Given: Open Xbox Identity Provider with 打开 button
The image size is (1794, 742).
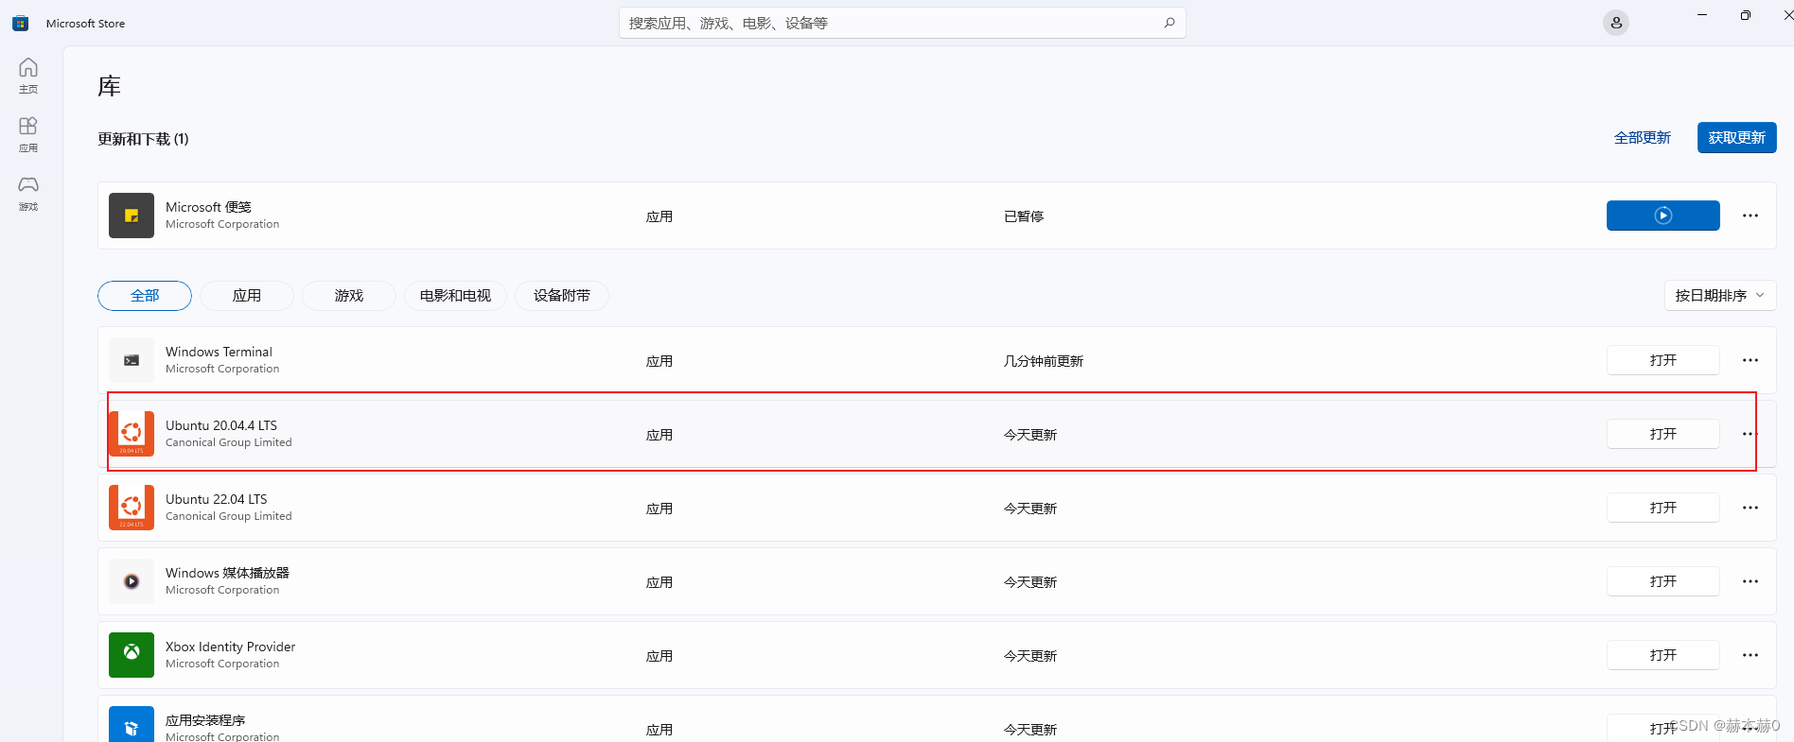Looking at the screenshot, I should [x=1662, y=655].
